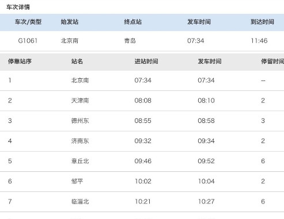Click arrival time 10:02

[x=143, y=181]
